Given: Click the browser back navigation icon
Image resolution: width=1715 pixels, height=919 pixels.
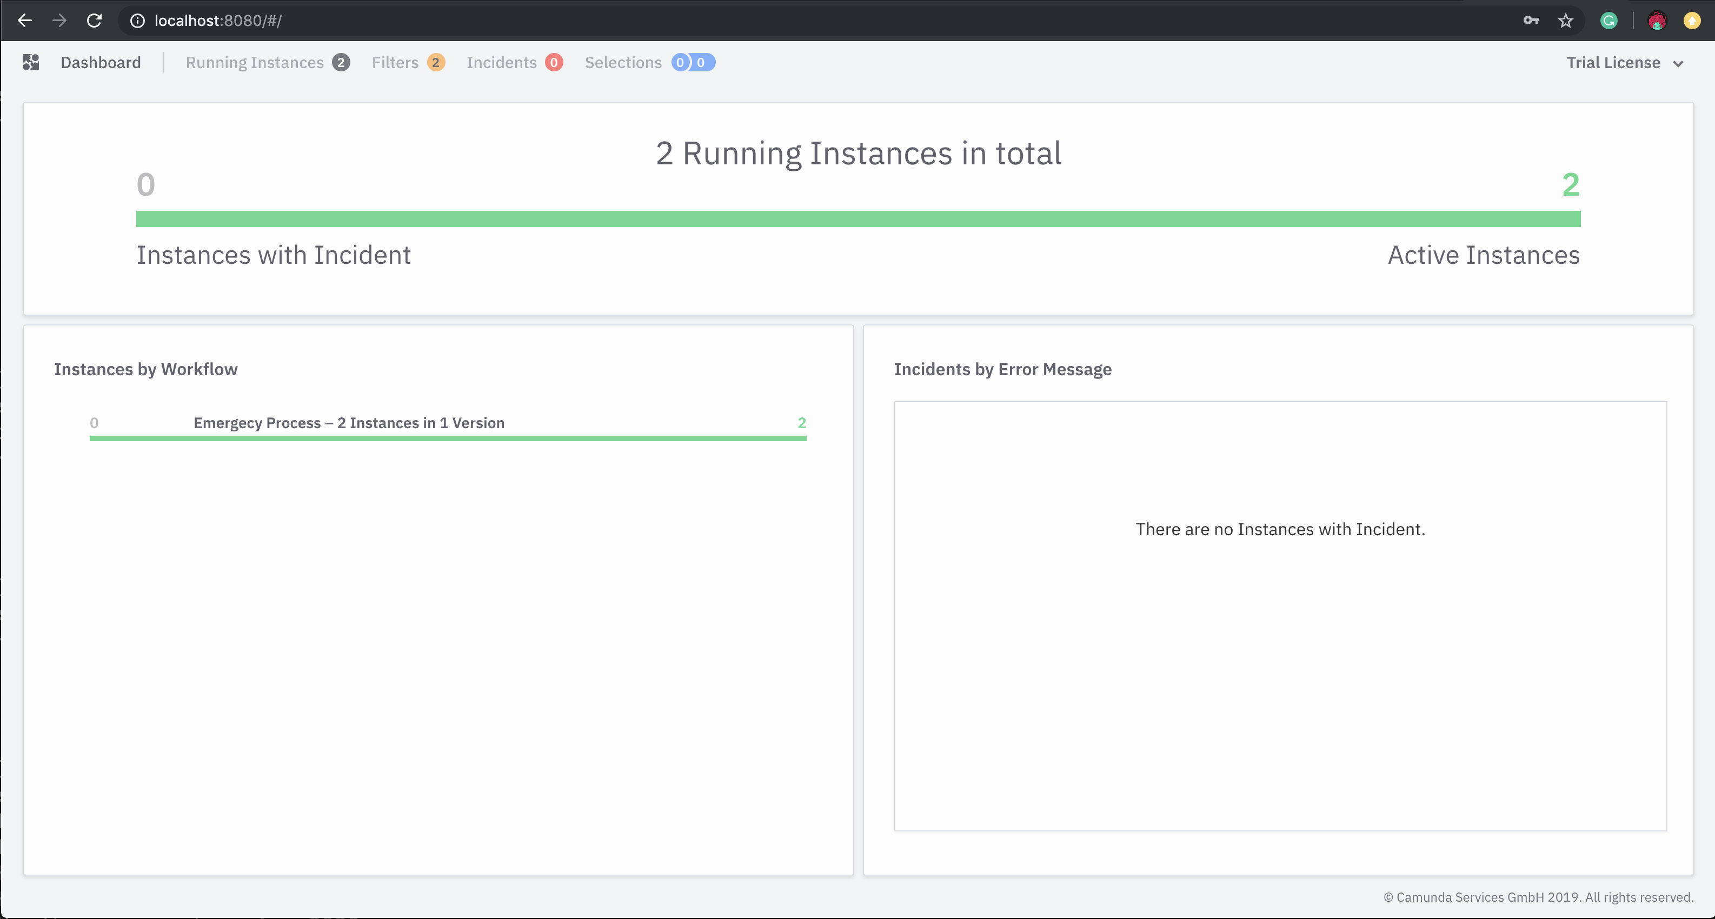Looking at the screenshot, I should coord(25,21).
